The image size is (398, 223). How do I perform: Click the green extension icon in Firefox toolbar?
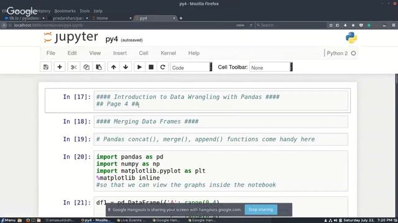pos(369,25)
